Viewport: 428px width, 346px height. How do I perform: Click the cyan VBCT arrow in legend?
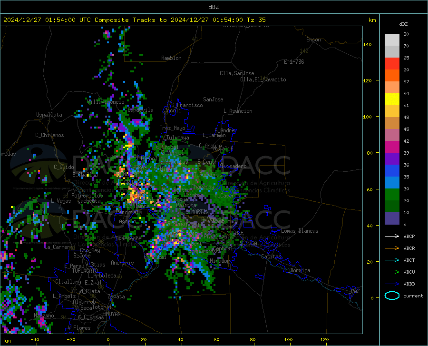click(392, 260)
